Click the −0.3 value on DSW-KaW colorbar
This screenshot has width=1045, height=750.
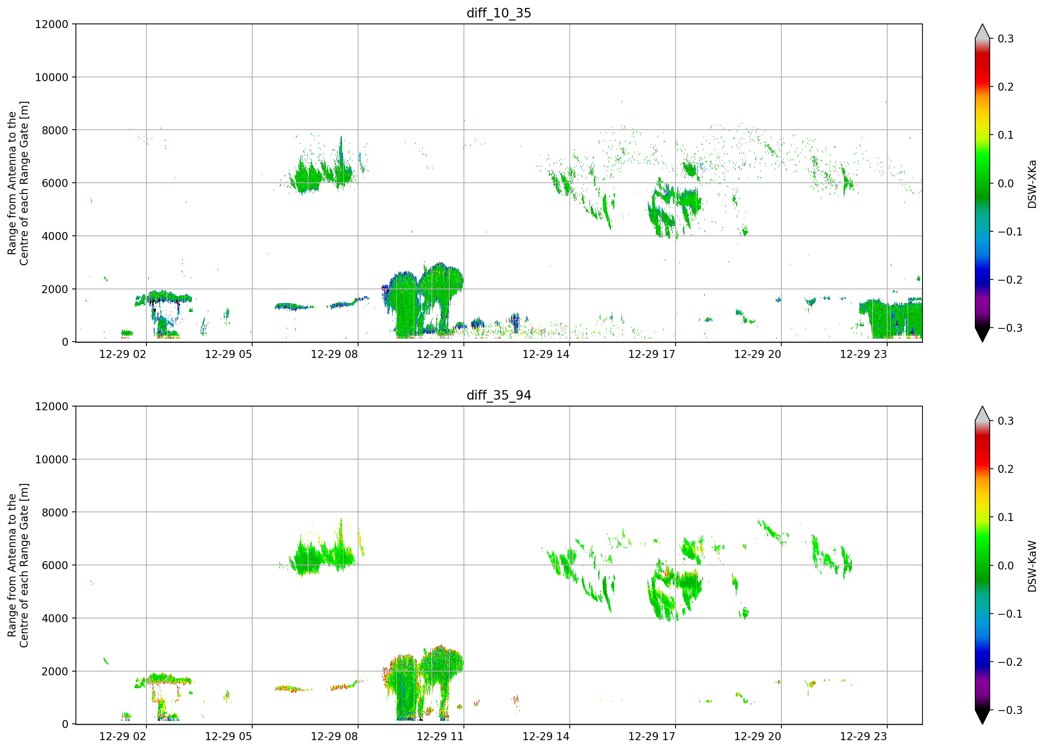coord(1010,711)
